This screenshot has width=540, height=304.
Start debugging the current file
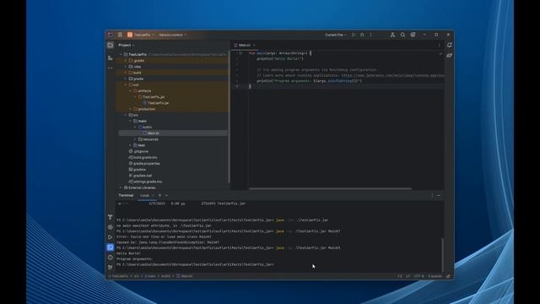coord(362,35)
